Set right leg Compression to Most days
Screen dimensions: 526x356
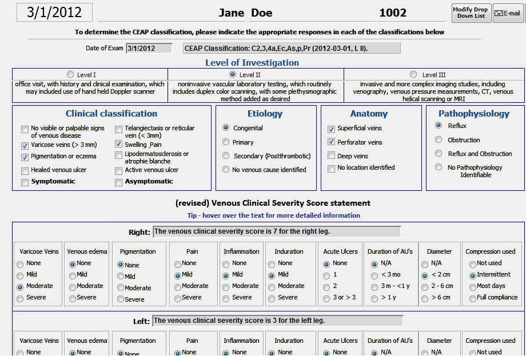pos(473,287)
